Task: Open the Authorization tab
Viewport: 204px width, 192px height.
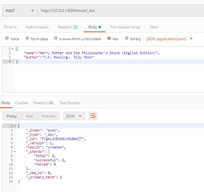Action: click(x=37, y=27)
